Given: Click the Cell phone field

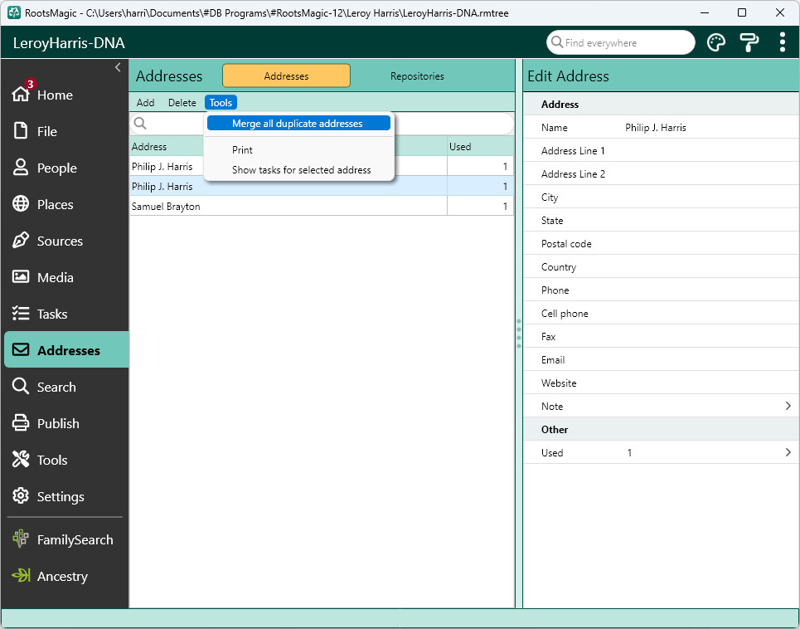Looking at the screenshot, I should coord(661,314).
